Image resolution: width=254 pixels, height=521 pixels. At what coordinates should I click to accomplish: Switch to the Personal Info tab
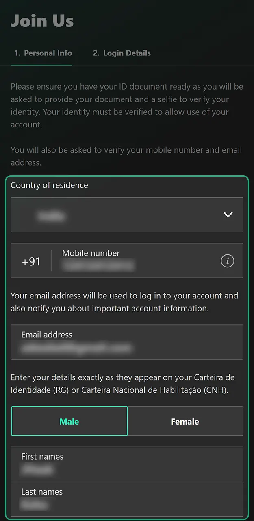[43, 53]
